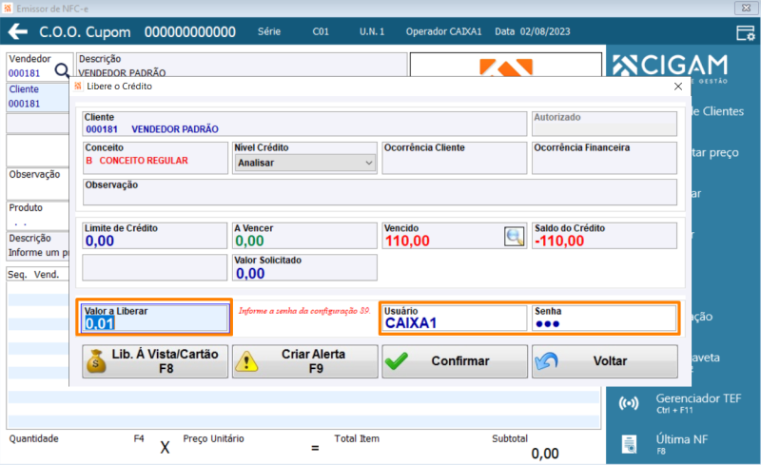This screenshot has height=465, width=761.
Task: Click the Saldo do Crédito value -110,00
Action: (559, 241)
